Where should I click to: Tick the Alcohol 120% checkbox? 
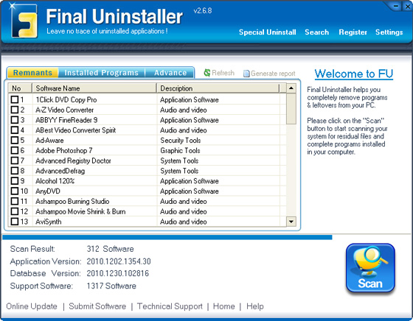tap(15, 181)
